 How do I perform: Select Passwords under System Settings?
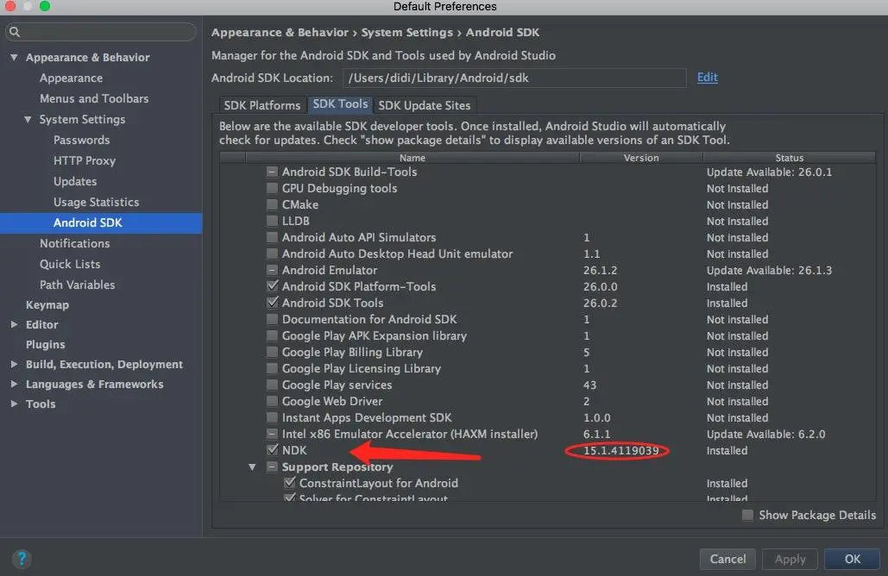[81, 140]
